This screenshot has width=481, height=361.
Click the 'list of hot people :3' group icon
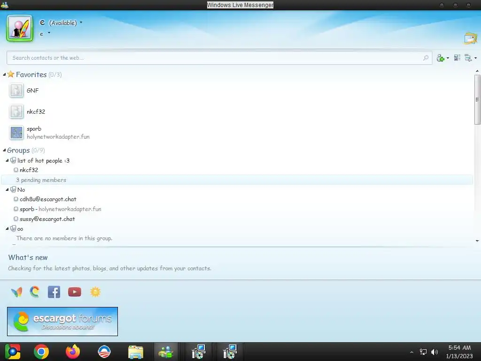pos(13,160)
